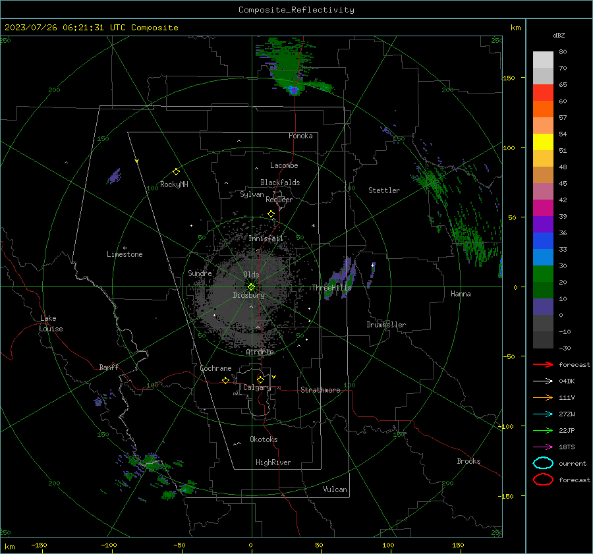Click the Ponoka city label
Screen dimensions: 593x554
click(x=300, y=136)
